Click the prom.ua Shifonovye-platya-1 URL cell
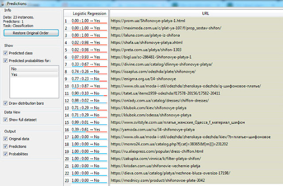Image resolution: width=283 pixels, height=186 pixels. 196,21
